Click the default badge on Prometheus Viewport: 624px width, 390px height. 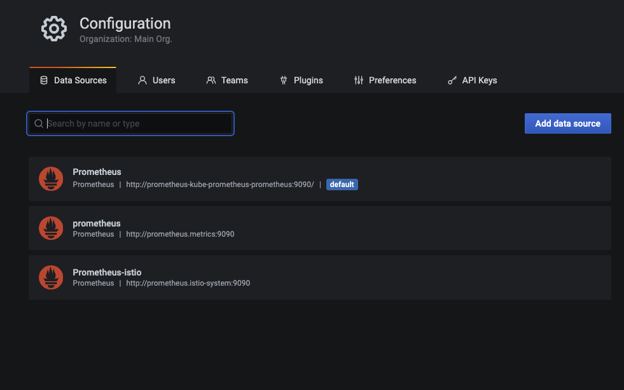click(342, 185)
